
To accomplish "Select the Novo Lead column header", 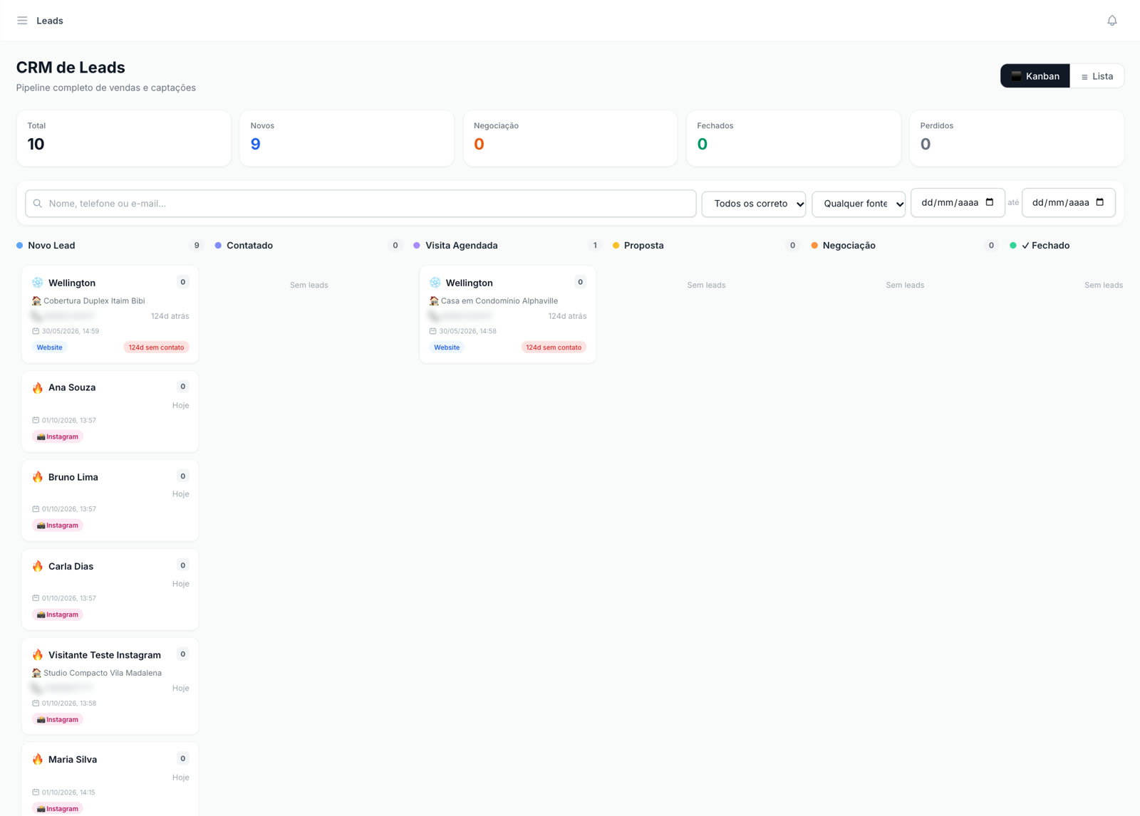I will click(x=51, y=246).
